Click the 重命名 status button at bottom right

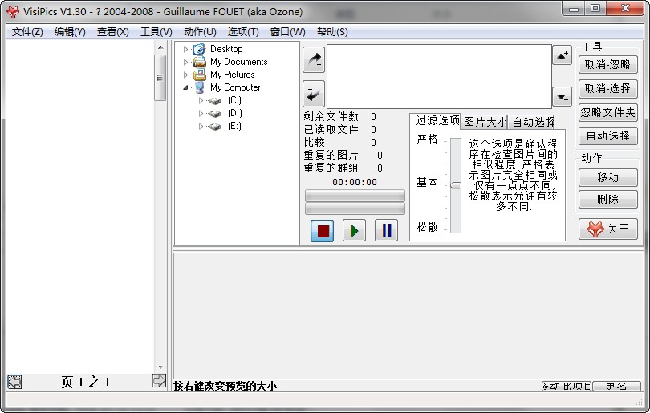[616, 386]
